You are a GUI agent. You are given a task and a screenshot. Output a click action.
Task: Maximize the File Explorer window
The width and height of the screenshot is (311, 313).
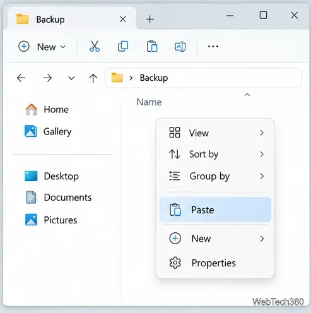tap(263, 15)
